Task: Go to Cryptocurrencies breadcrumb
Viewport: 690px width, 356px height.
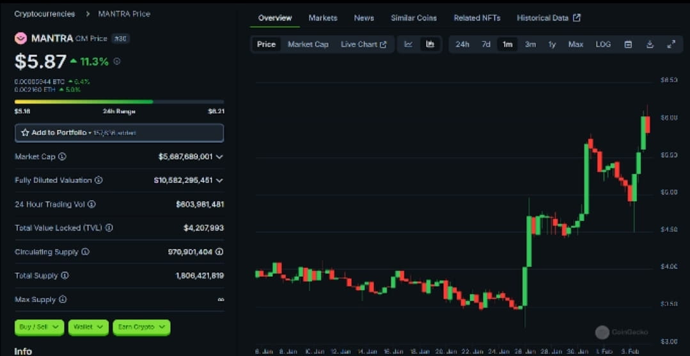Action: point(45,13)
